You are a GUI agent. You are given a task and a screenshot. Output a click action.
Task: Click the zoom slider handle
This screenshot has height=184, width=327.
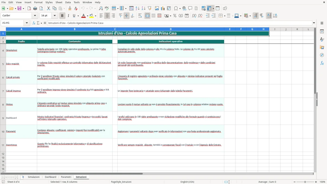[305, 182]
